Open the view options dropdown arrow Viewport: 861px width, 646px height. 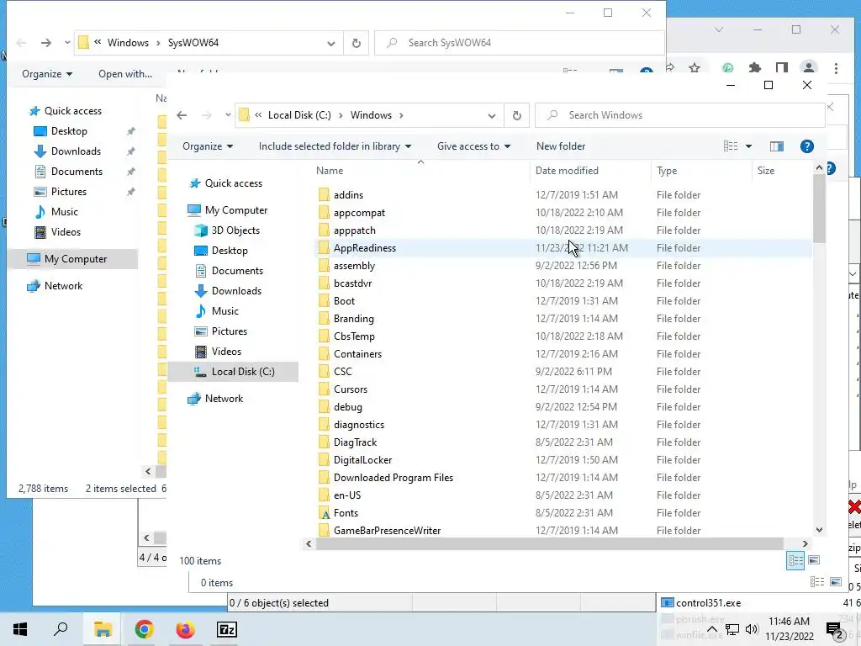point(748,146)
